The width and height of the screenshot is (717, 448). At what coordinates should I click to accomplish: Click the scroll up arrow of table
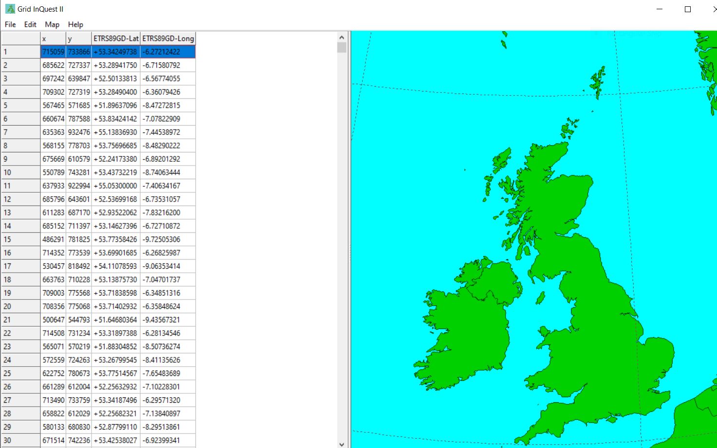pyautogui.click(x=341, y=37)
